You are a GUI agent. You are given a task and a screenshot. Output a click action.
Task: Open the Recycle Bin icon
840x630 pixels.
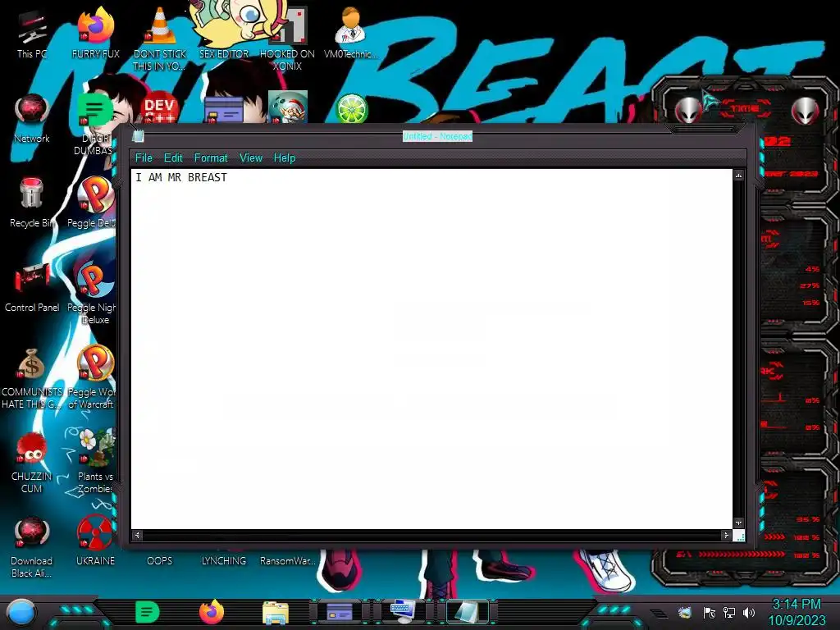coord(32,203)
